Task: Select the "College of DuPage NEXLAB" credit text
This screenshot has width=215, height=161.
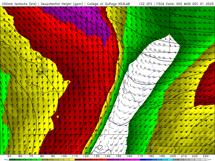Action: [108, 4]
